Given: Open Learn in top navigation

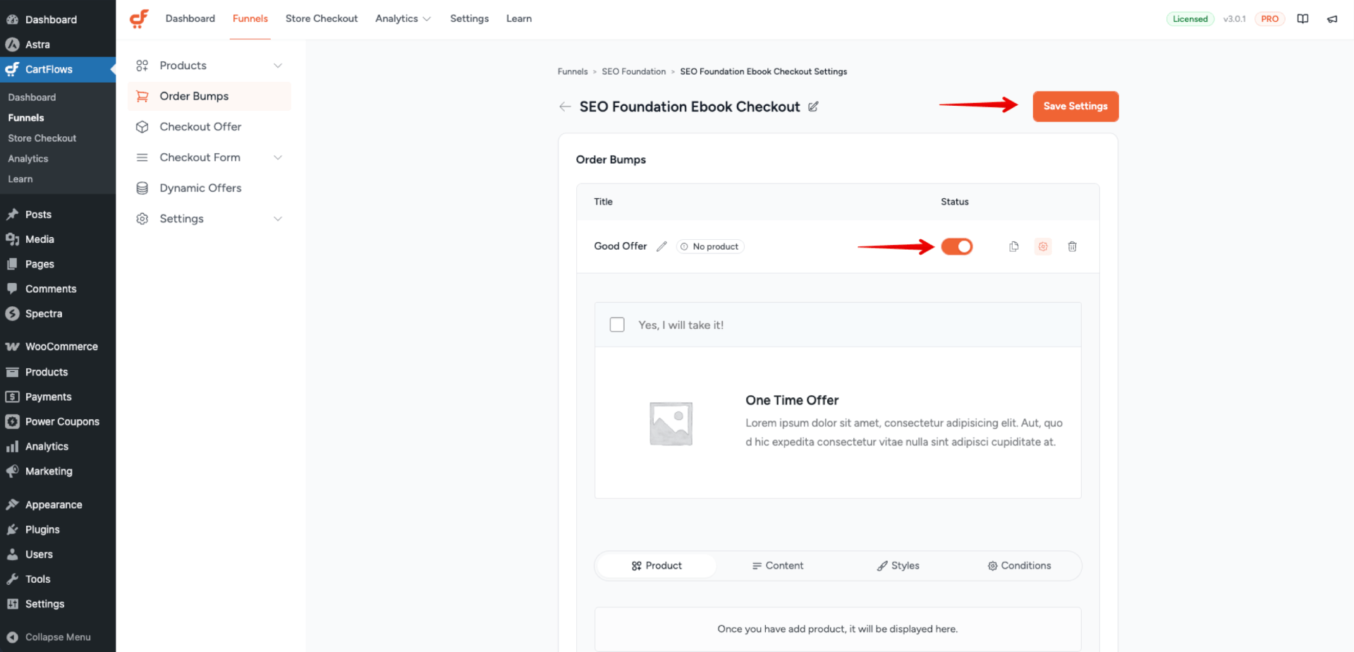Looking at the screenshot, I should 519,18.
